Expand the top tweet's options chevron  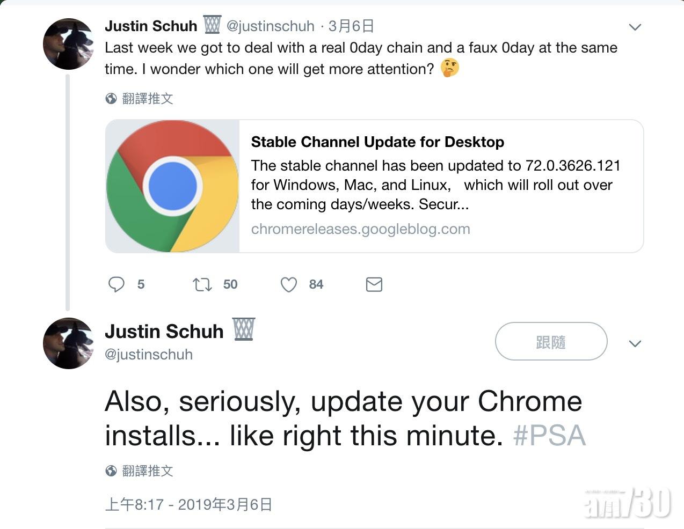tap(635, 27)
